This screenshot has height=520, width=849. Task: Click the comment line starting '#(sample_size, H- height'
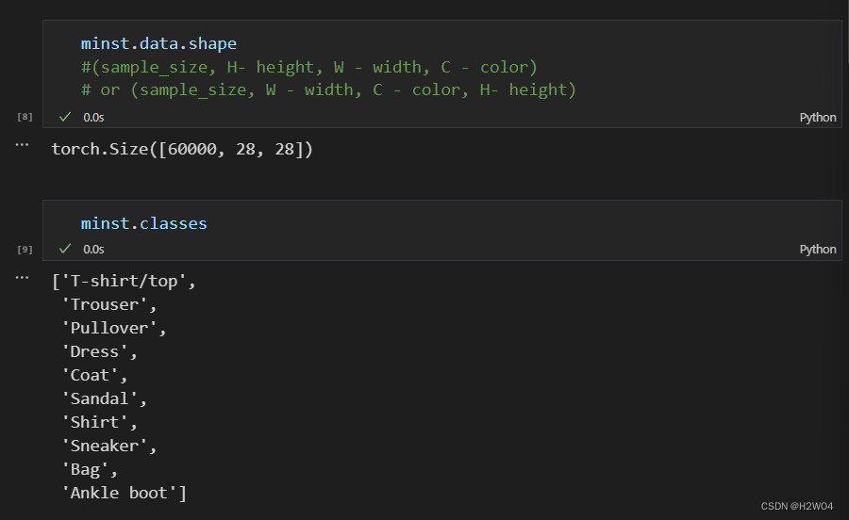(x=309, y=67)
